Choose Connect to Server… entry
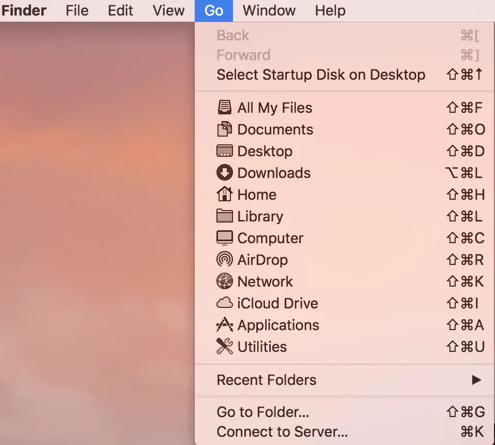The width and height of the screenshot is (495, 445). click(x=345, y=432)
